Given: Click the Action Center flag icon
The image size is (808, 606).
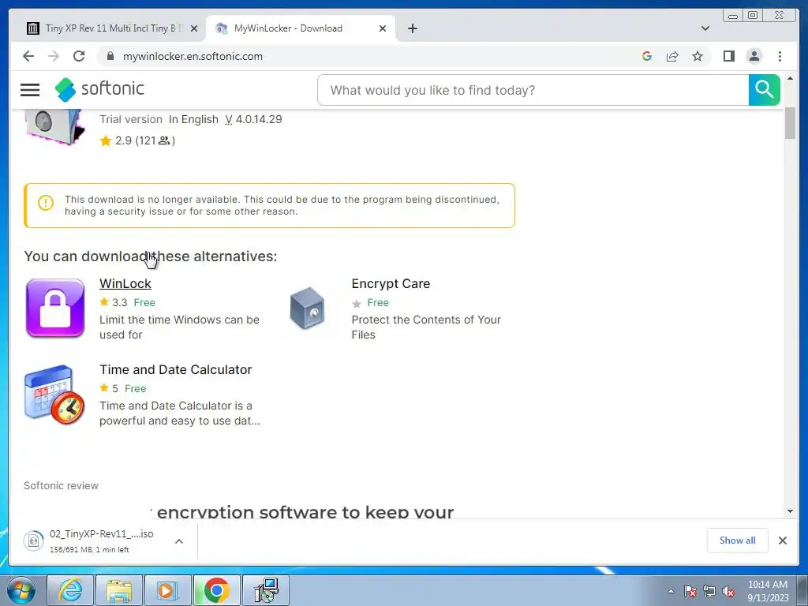Looking at the screenshot, I should pyautogui.click(x=690, y=591).
